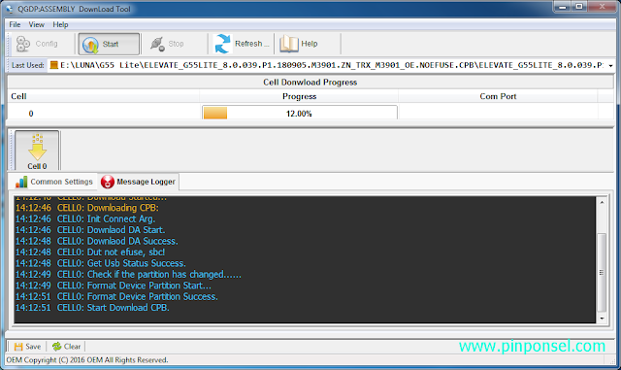
Task: Maximize the Download Tool window
Action: [578, 7]
